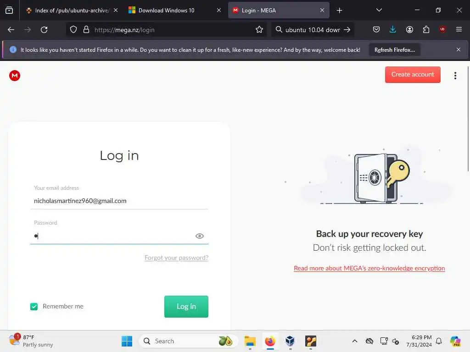Open the clock showing 6:29 PM
The height and width of the screenshot is (352, 470).
(419, 341)
